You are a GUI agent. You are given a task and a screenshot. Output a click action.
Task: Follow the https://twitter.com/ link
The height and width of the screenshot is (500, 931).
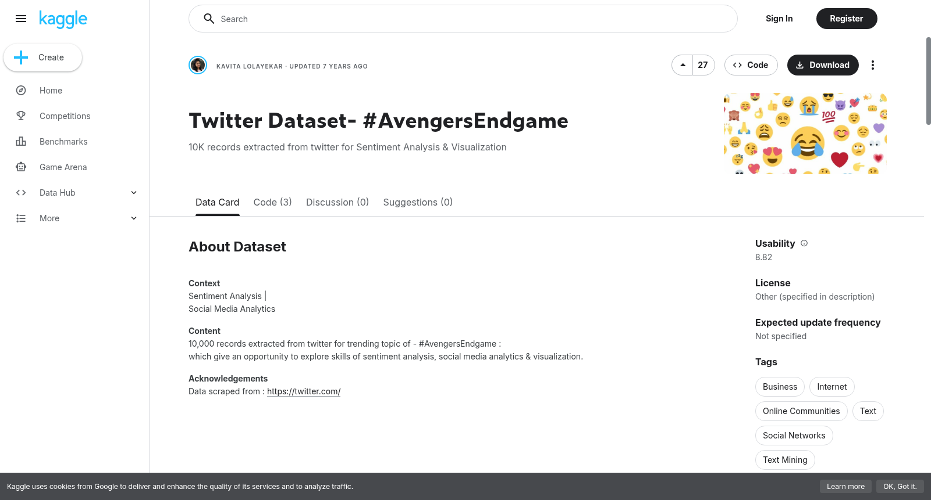[x=304, y=391]
